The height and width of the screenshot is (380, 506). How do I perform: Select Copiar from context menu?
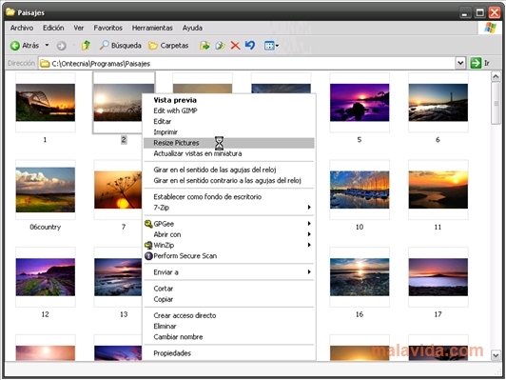(x=229, y=299)
